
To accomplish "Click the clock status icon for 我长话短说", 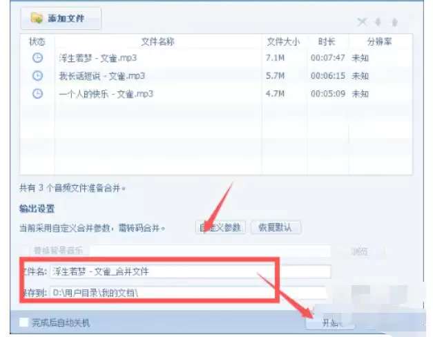I will coord(37,76).
